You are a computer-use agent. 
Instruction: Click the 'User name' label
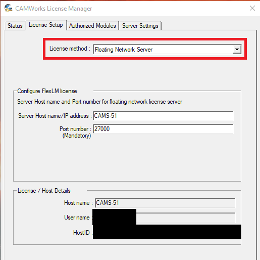tap(77, 218)
